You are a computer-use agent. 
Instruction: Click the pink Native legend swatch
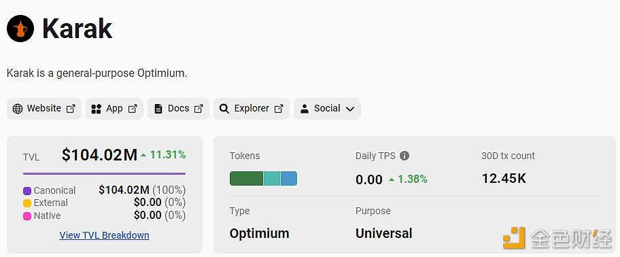(27, 216)
